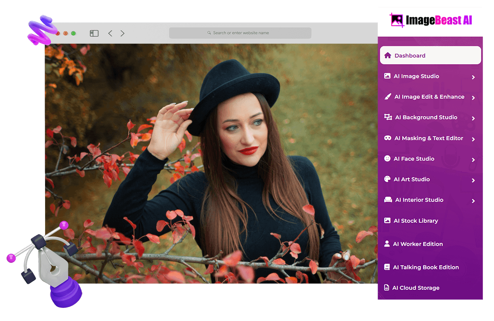Click the AI Image Edit brush icon

point(387,97)
